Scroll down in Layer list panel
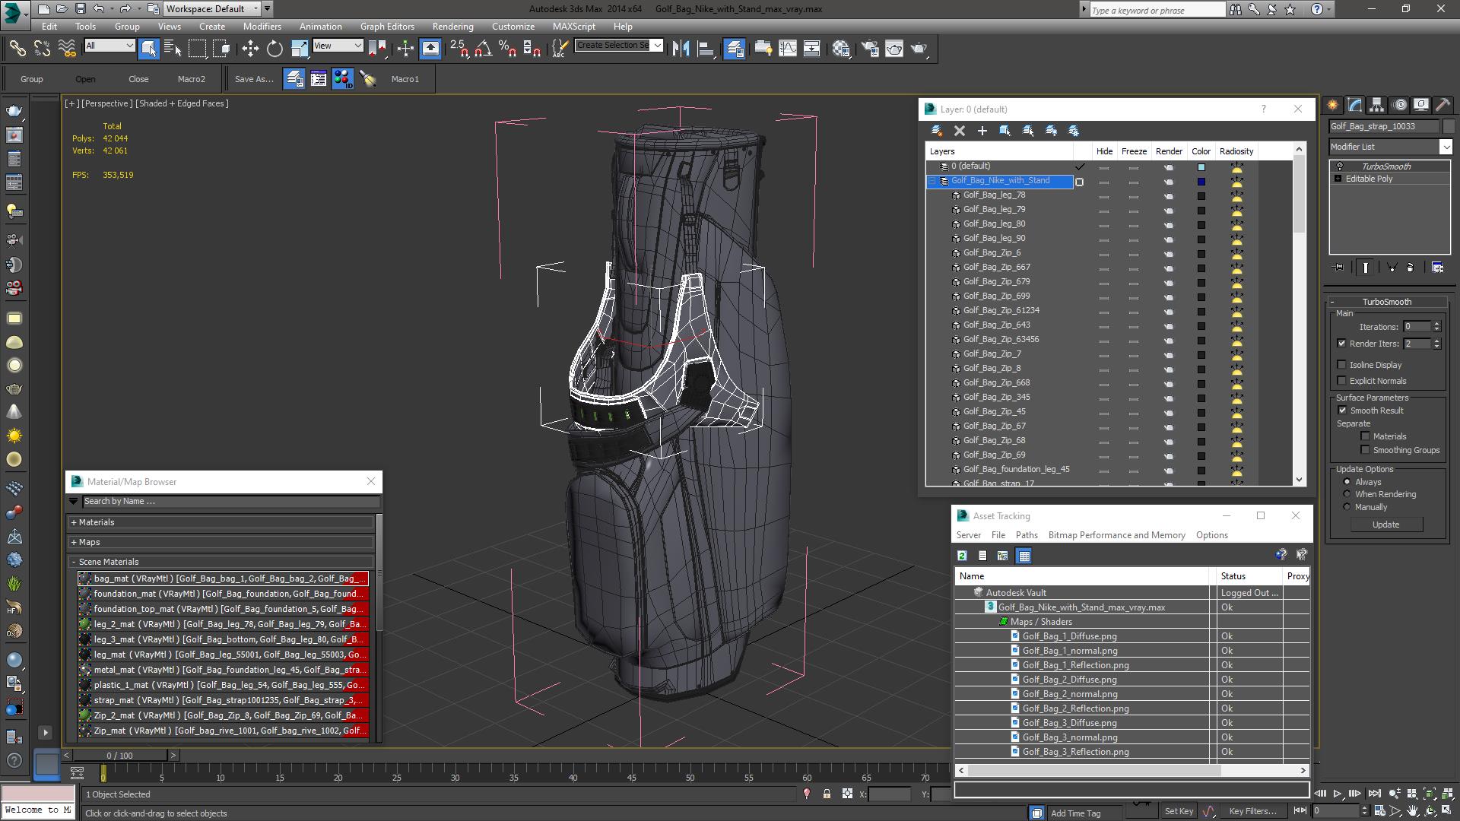The image size is (1460, 821). [x=1300, y=481]
